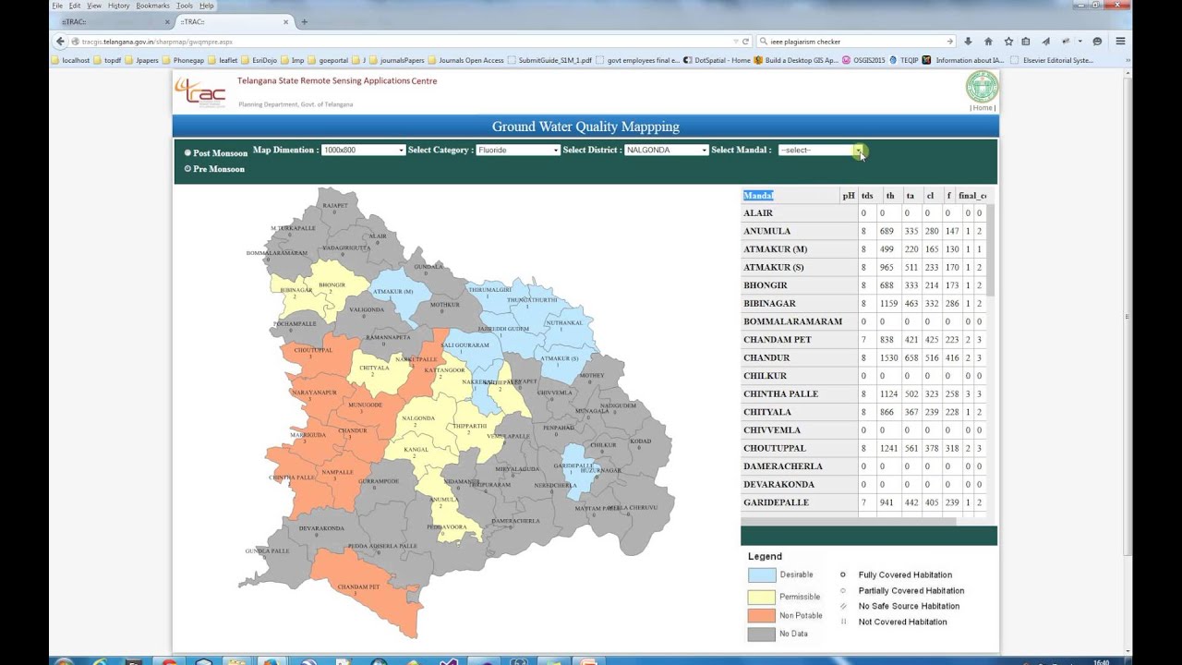Click the paper-plane send icon in toolbar
This screenshot has height=665, width=1182.
point(1046,42)
